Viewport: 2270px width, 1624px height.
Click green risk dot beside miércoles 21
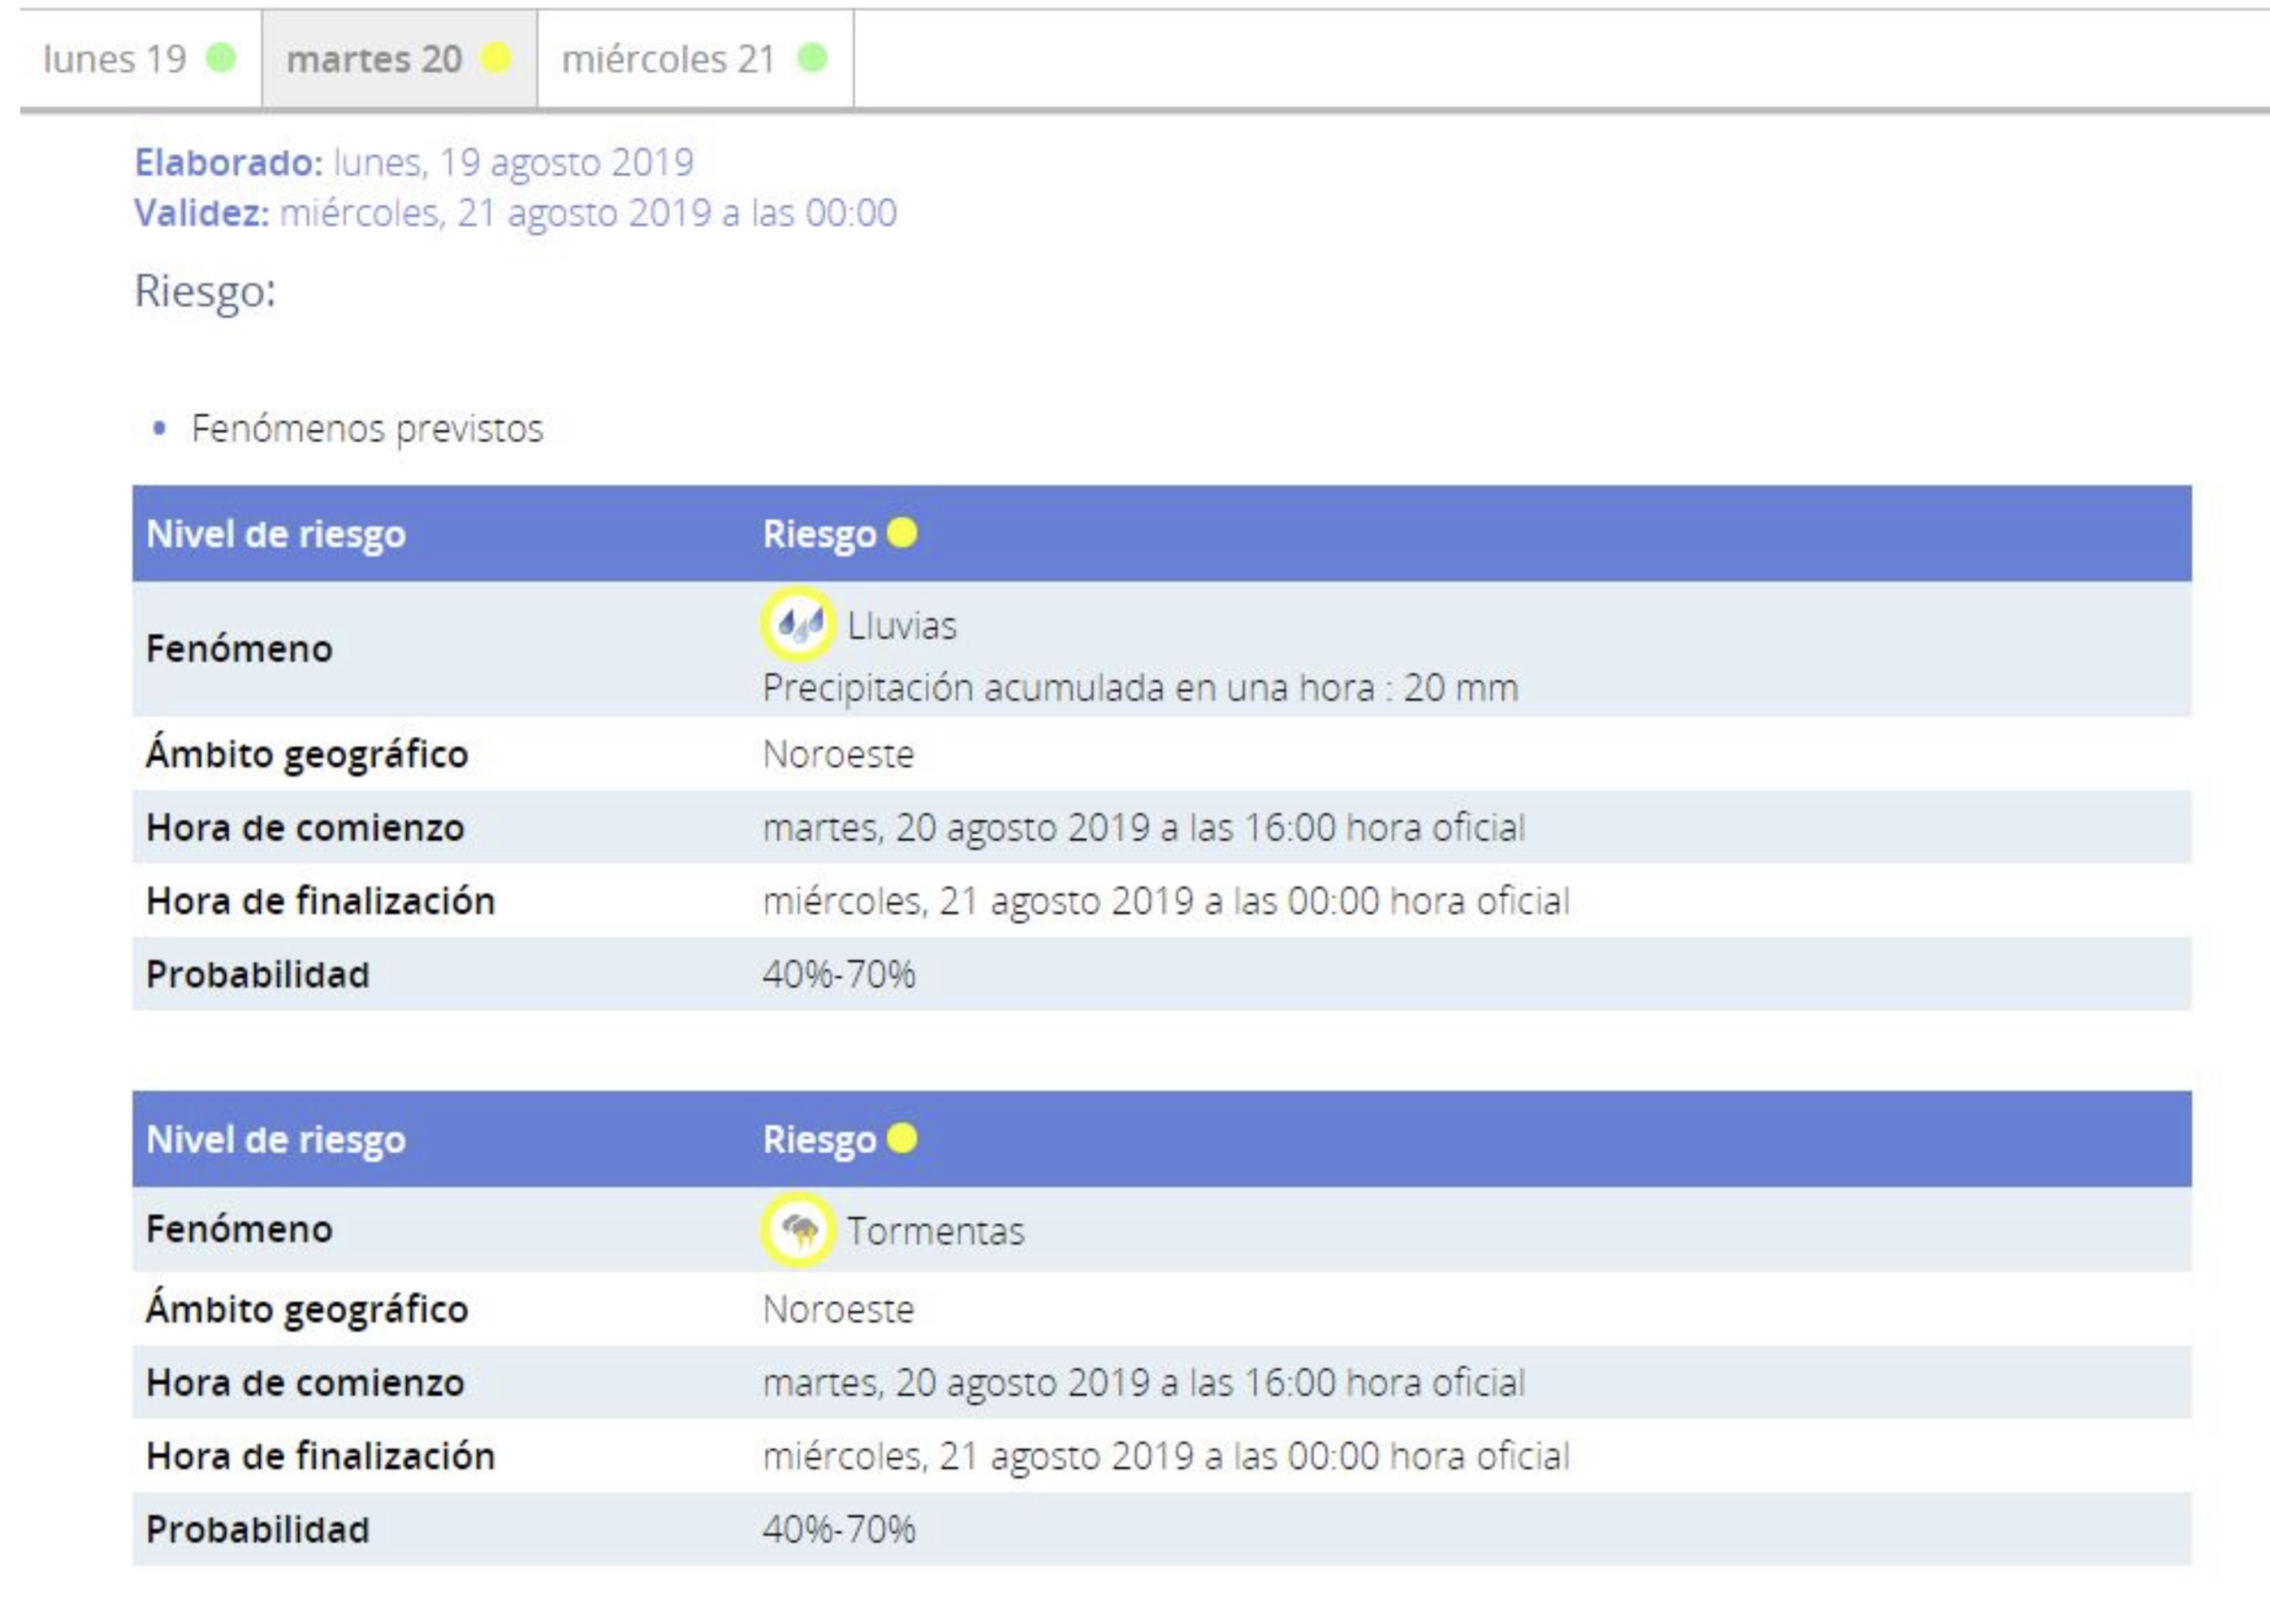[x=812, y=58]
